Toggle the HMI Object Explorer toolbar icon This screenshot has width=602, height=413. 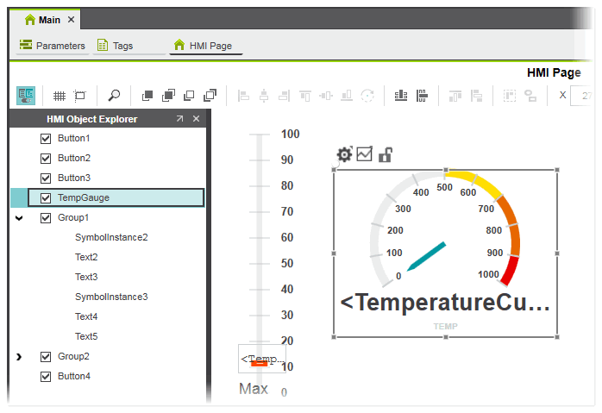(x=26, y=95)
